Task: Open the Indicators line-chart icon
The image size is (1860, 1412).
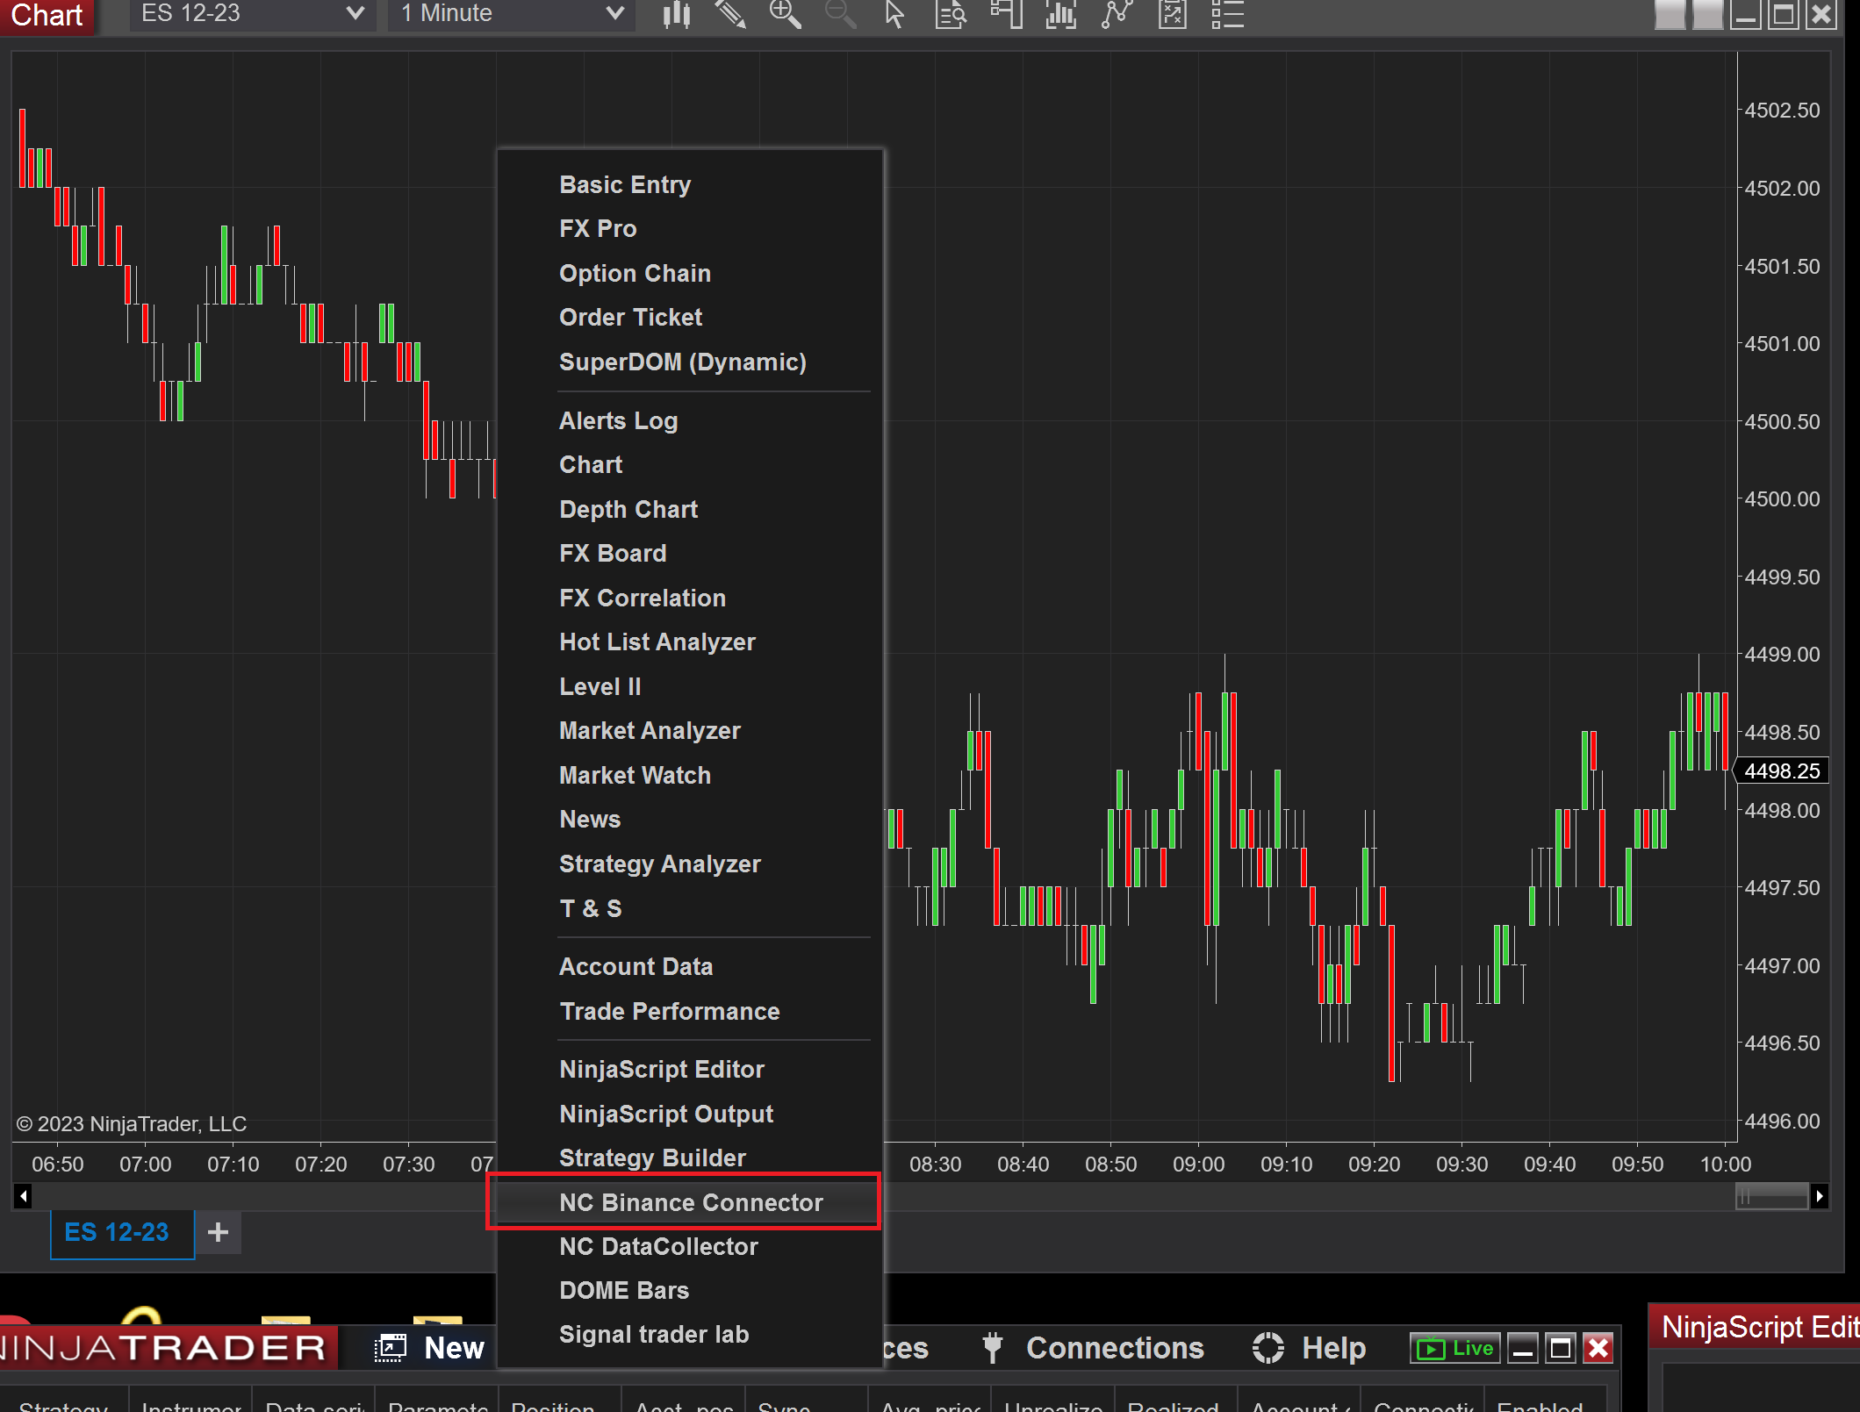Action: tap(1117, 14)
